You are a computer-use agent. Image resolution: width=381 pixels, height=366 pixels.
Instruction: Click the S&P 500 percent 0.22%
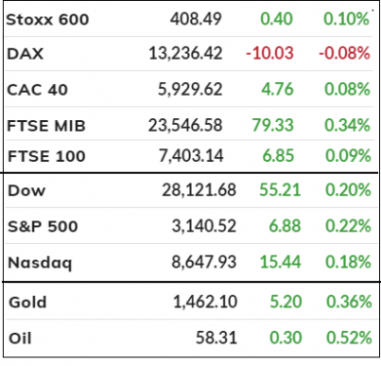[348, 226]
